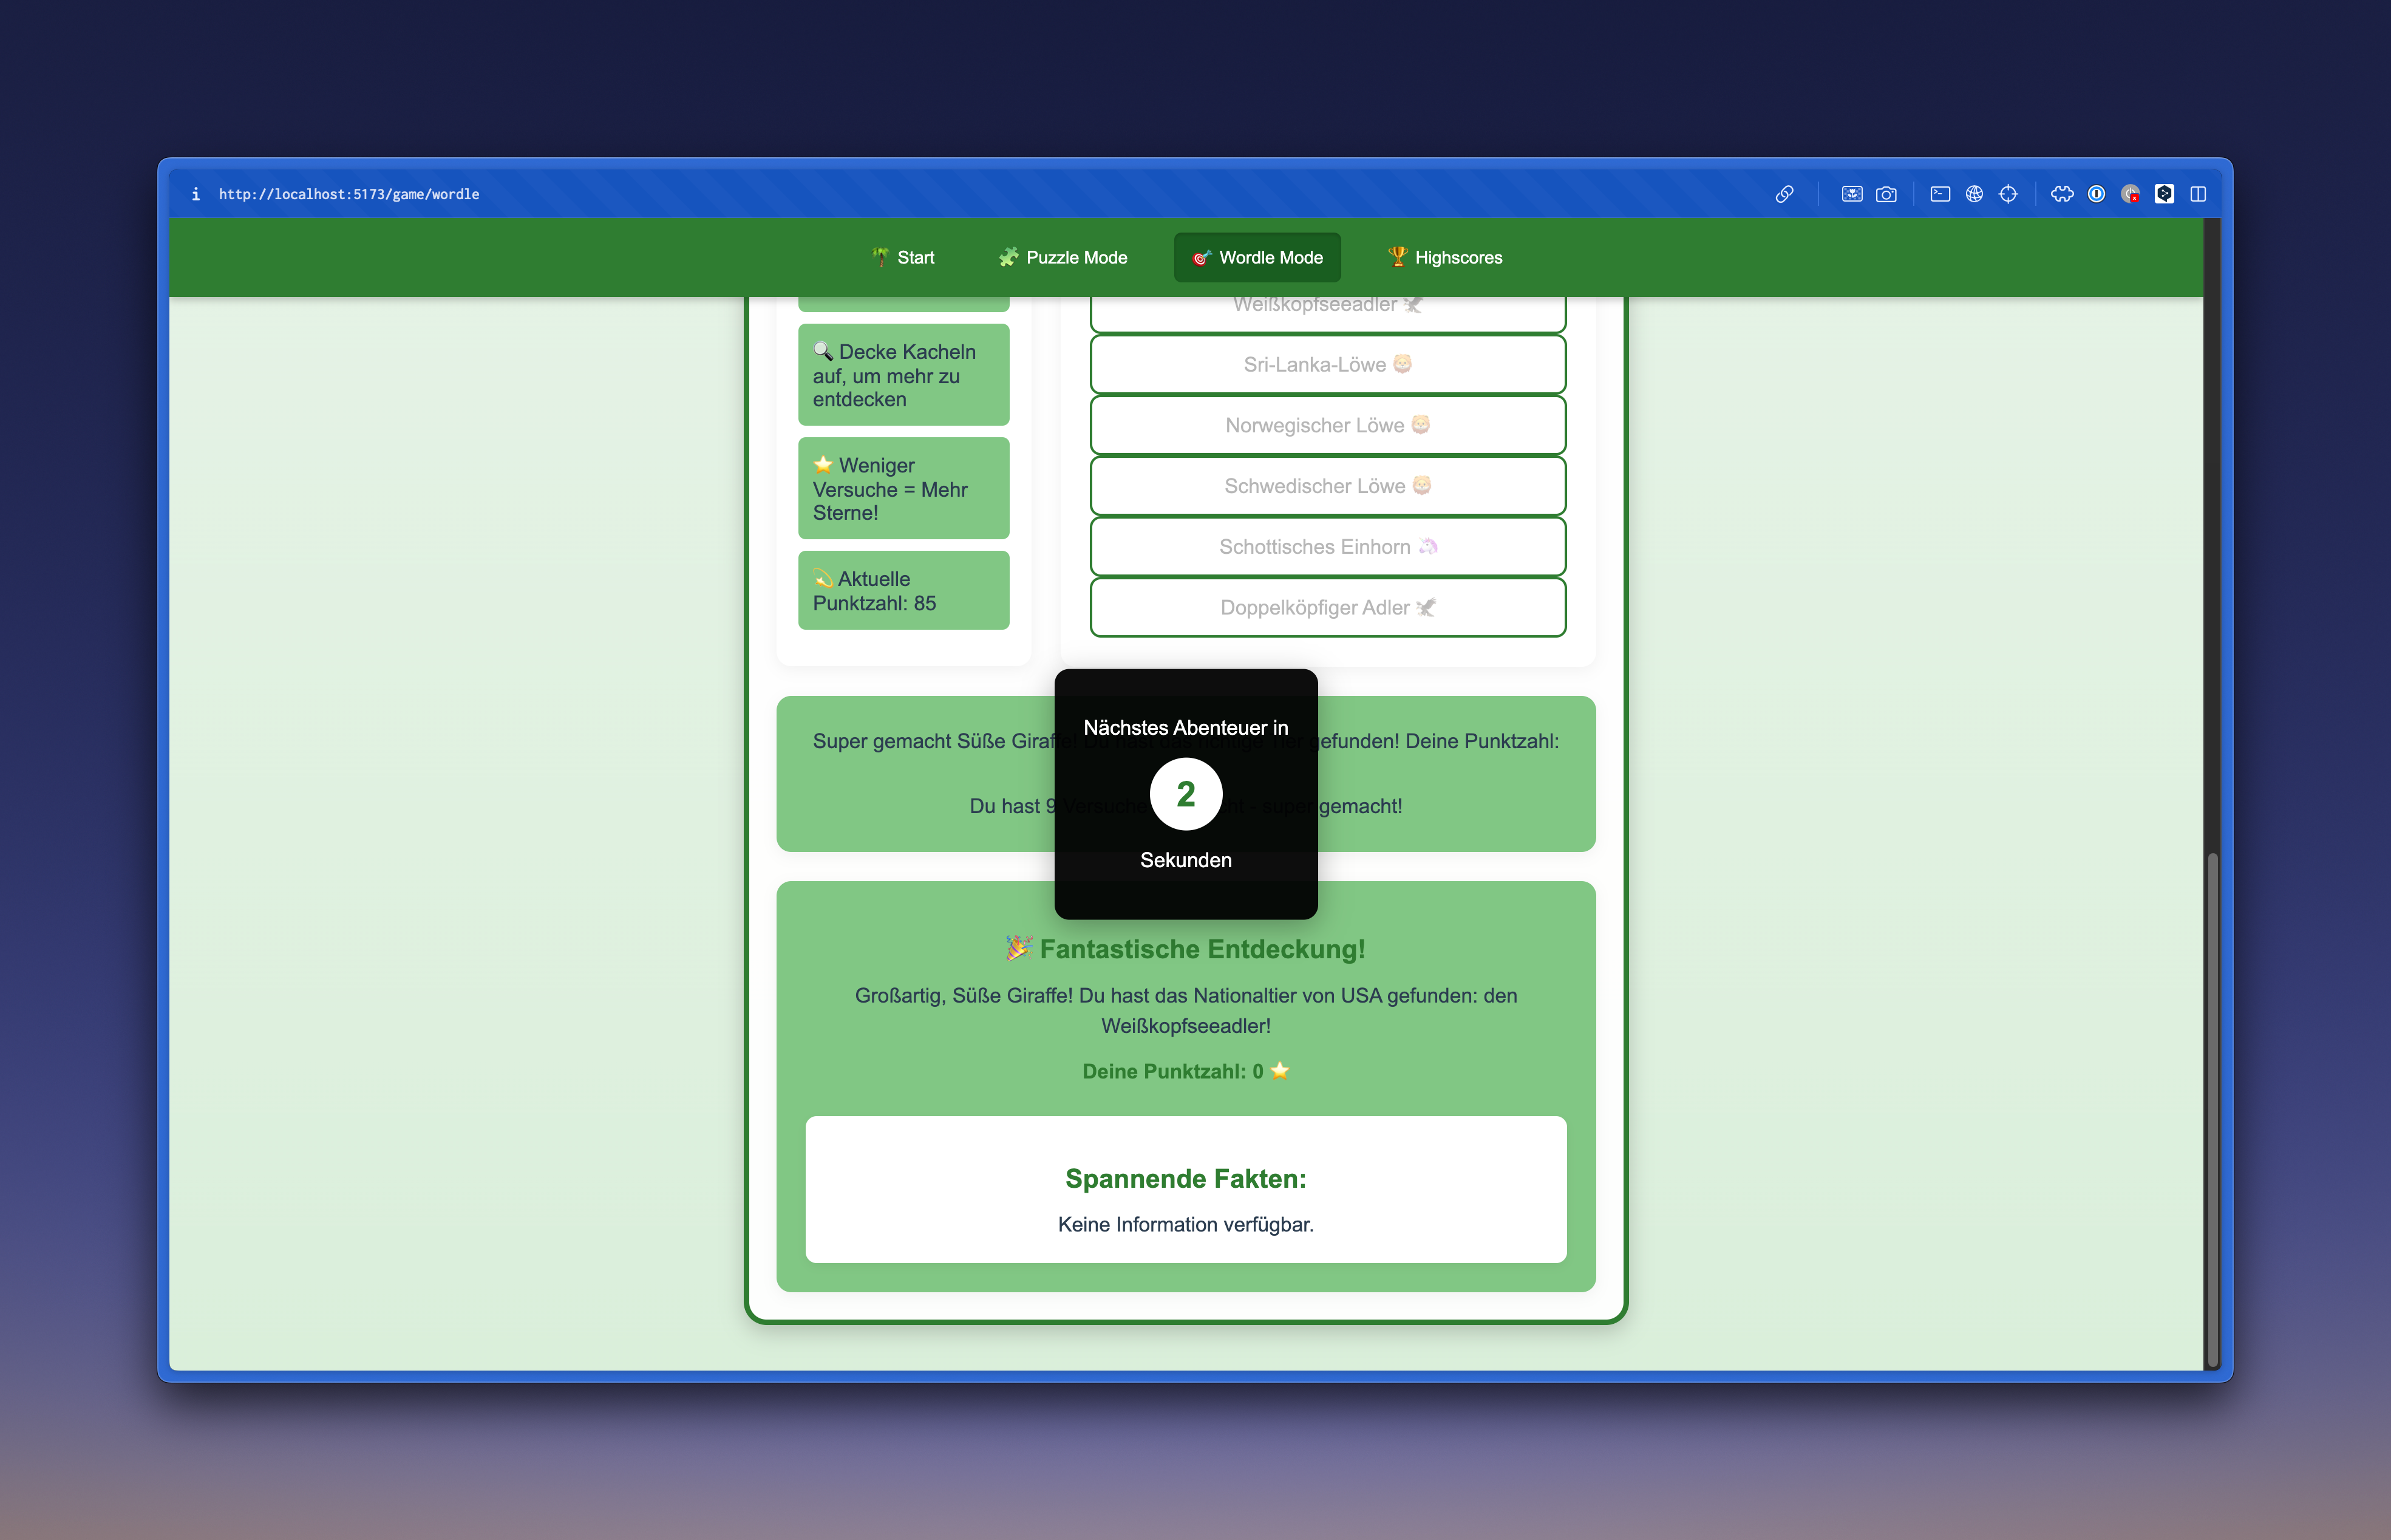2391x1540 pixels.
Task: Activate the crosshair element picker icon
Action: pos(2008,194)
